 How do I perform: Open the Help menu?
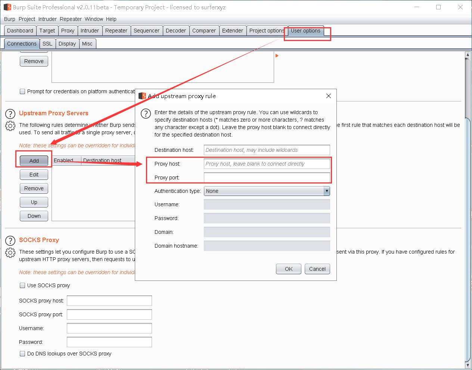(111, 19)
